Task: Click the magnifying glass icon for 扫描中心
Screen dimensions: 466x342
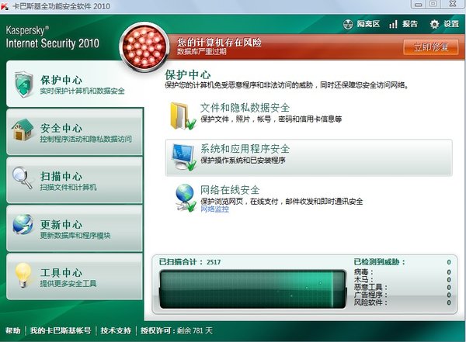Action: tap(23, 178)
